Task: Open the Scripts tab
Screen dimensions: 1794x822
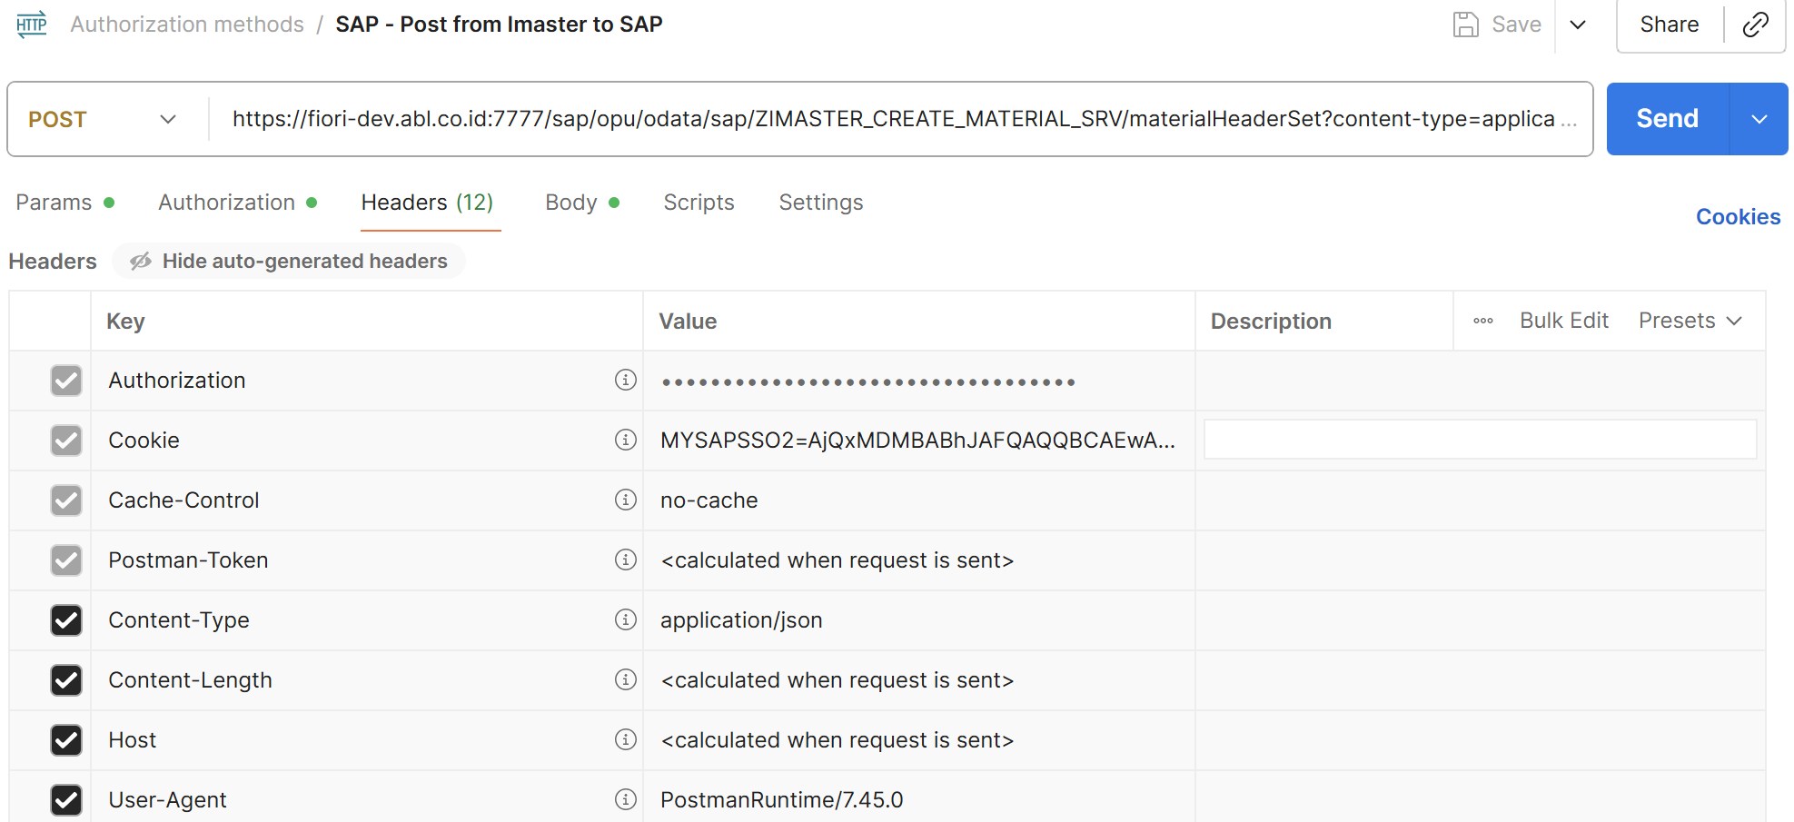Action: 699,203
